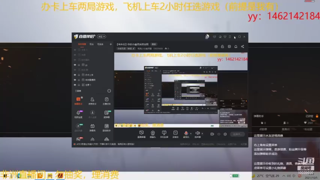Select the 贡献榜 tab in danmaku helper panel
This screenshot has height=180, width=320.
pyautogui.click(x=263, y=129)
